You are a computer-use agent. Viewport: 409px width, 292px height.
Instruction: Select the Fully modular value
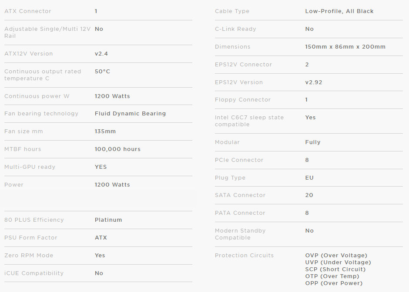pos(313,142)
